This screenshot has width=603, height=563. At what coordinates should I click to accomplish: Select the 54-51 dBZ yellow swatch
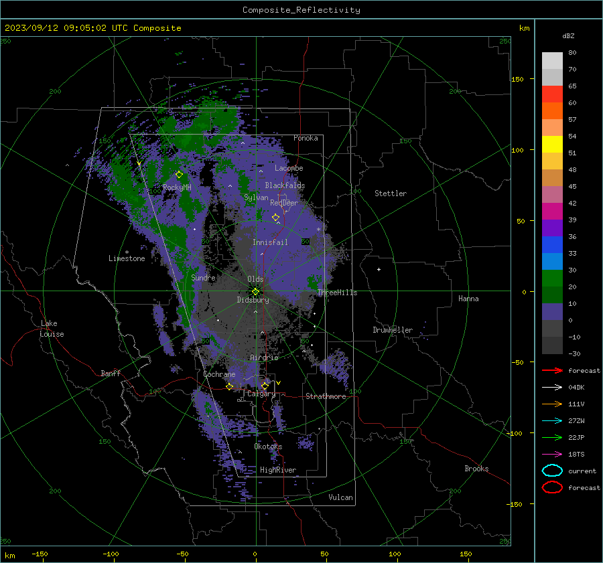552,145
